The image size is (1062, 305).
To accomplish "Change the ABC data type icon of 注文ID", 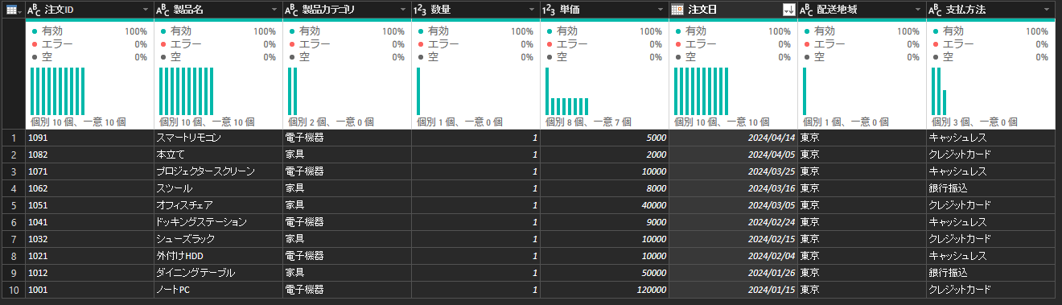I will tap(35, 10).
